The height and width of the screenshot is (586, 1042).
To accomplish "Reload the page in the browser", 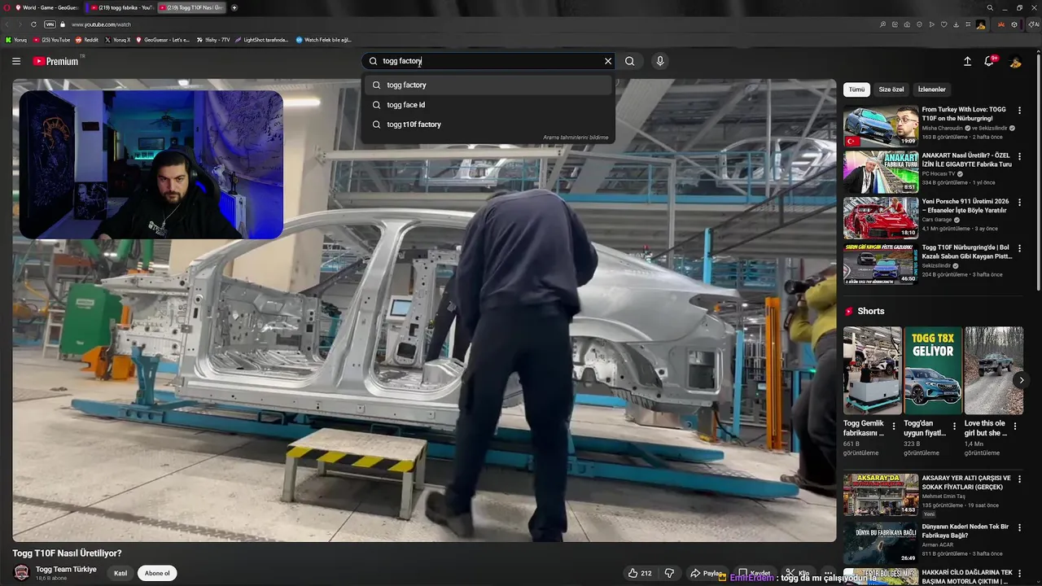I will coord(33,24).
